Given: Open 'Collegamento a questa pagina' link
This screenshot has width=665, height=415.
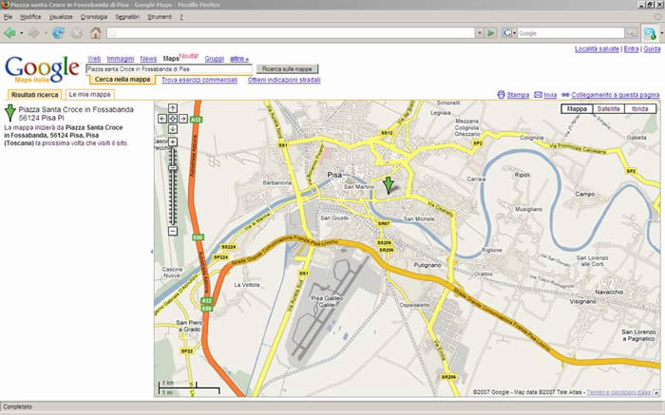Looking at the screenshot, I should click(615, 95).
